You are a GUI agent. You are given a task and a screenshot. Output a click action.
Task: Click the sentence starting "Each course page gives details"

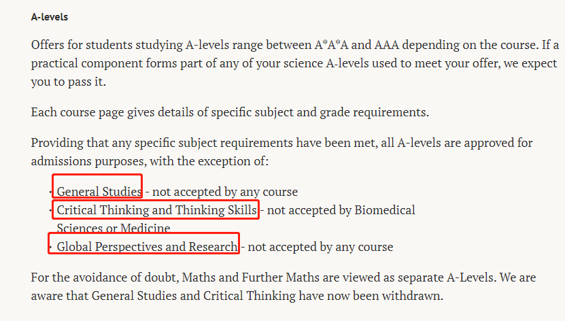point(230,112)
